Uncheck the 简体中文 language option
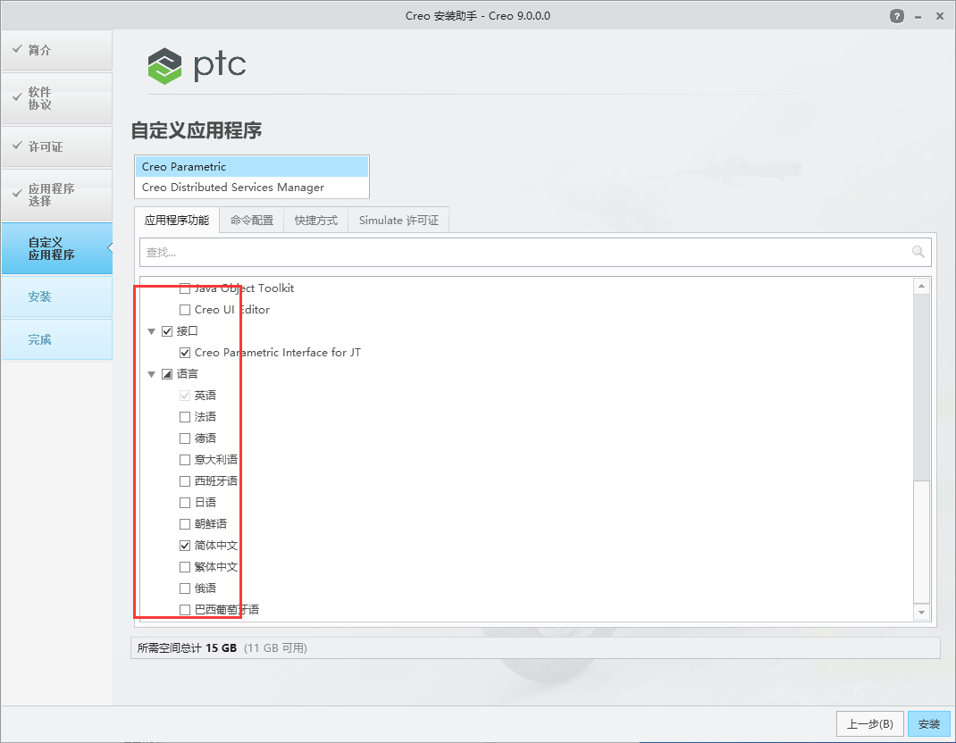This screenshot has width=956, height=743. 184,545
